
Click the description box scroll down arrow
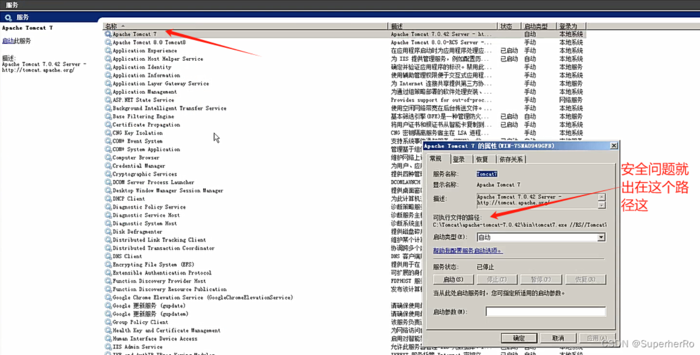pos(602,205)
